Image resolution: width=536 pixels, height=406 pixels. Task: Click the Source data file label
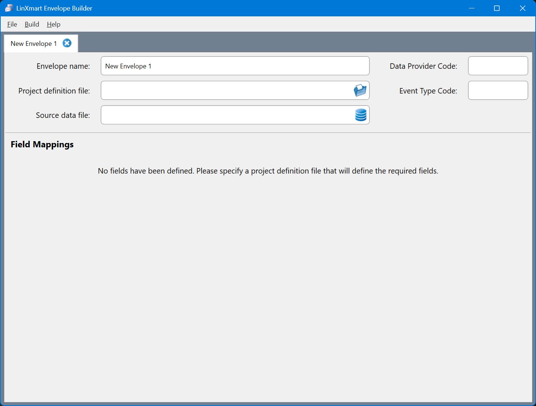[63, 115]
